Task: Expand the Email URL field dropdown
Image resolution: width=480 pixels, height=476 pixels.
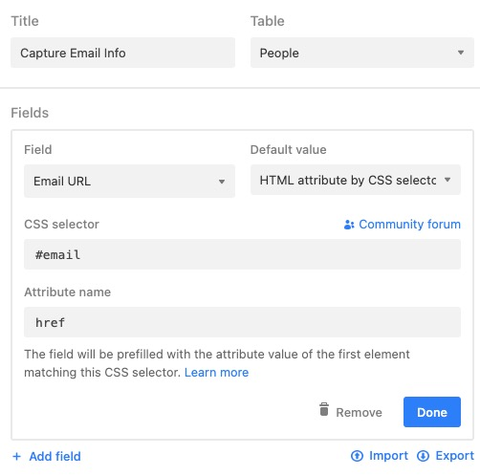Action: [x=129, y=181]
